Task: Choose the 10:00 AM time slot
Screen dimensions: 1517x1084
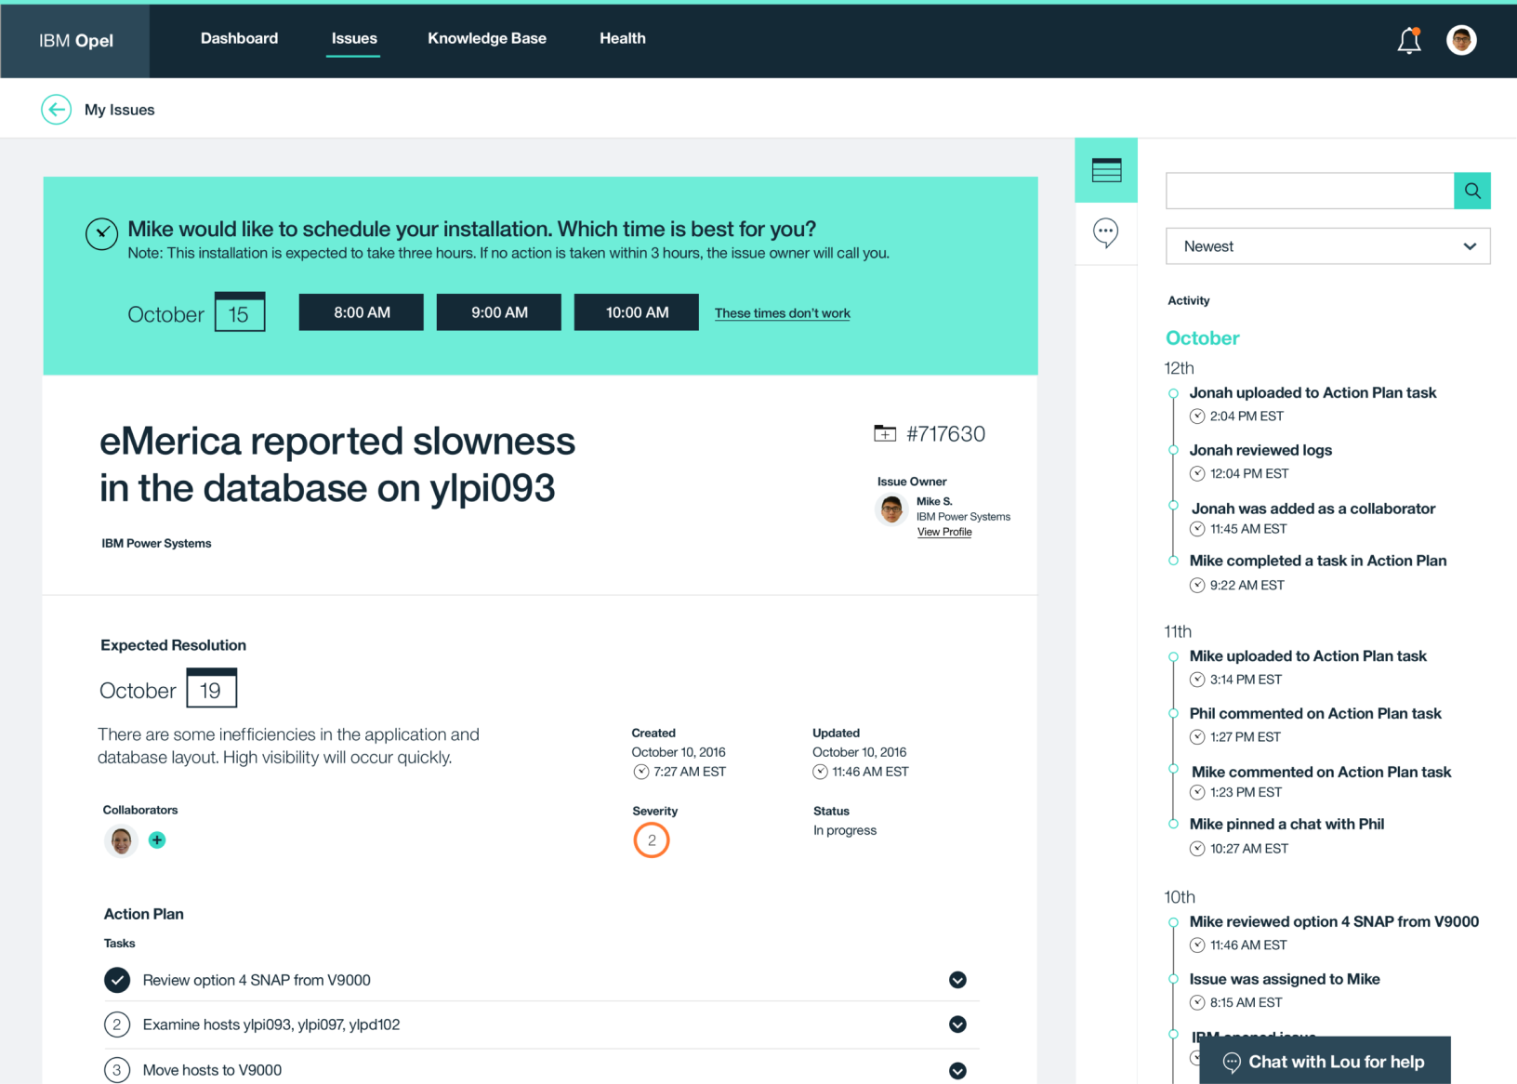Action: click(637, 312)
